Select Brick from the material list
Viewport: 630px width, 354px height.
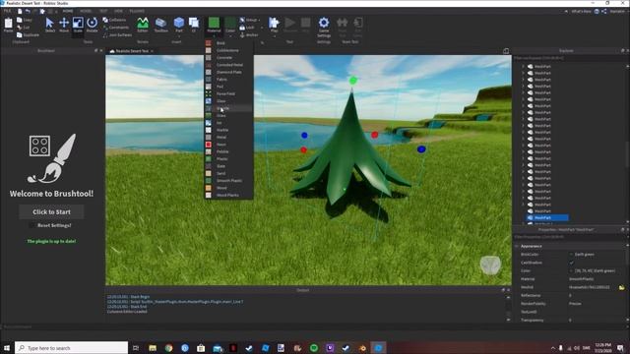tap(229, 43)
